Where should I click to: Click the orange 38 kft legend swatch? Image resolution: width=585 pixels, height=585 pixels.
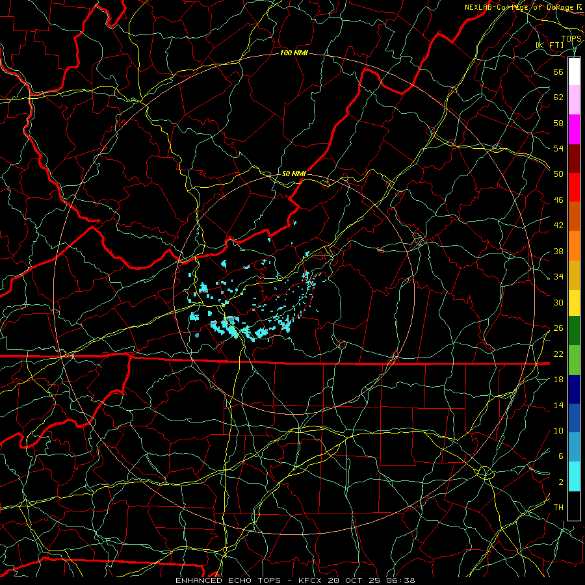pyautogui.click(x=574, y=246)
